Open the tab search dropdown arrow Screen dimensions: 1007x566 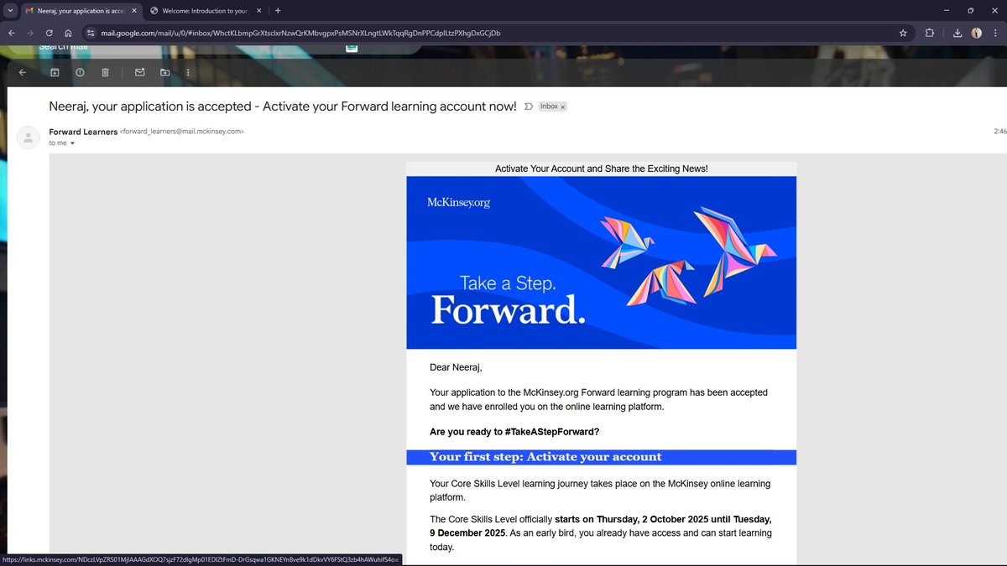(x=8, y=10)
